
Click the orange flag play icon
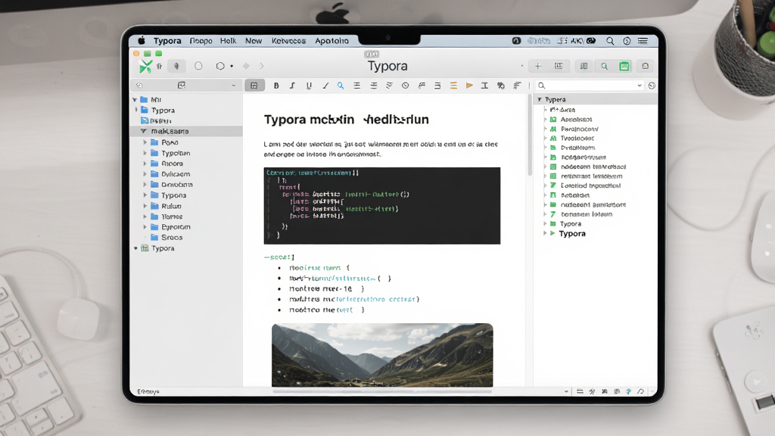click(469, 86)
